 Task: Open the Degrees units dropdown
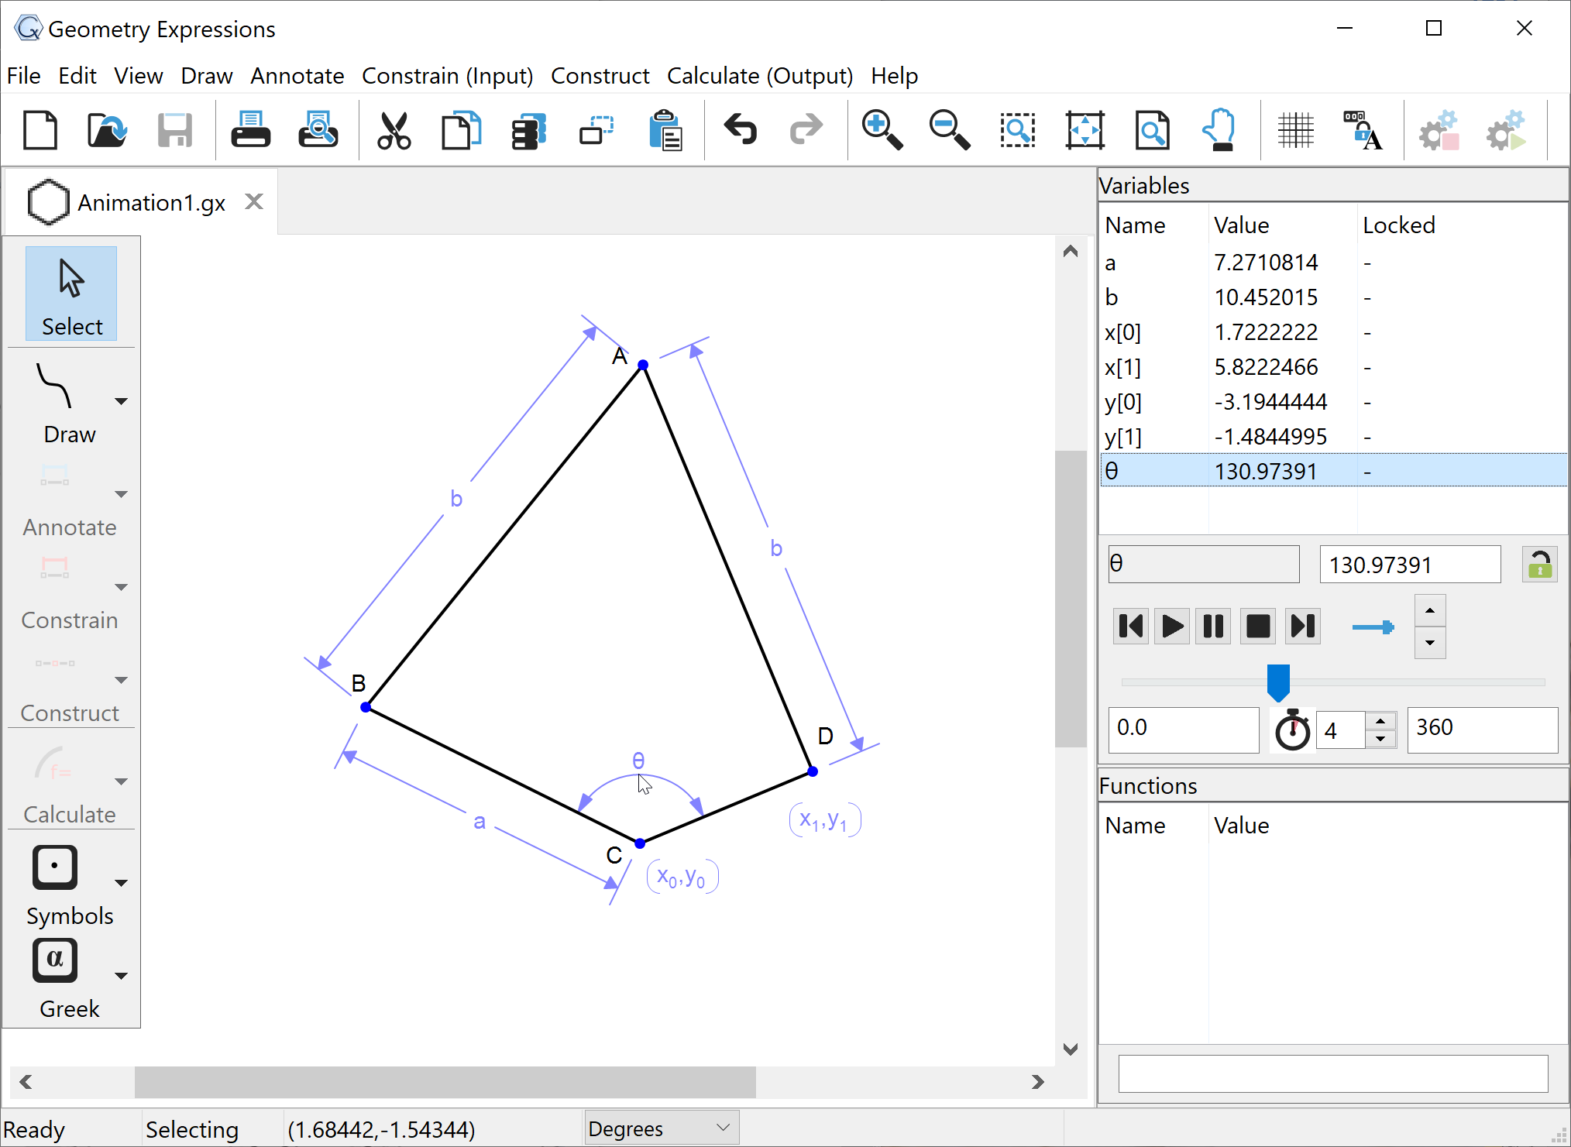pyautogui.click(x=660, y=1128)
